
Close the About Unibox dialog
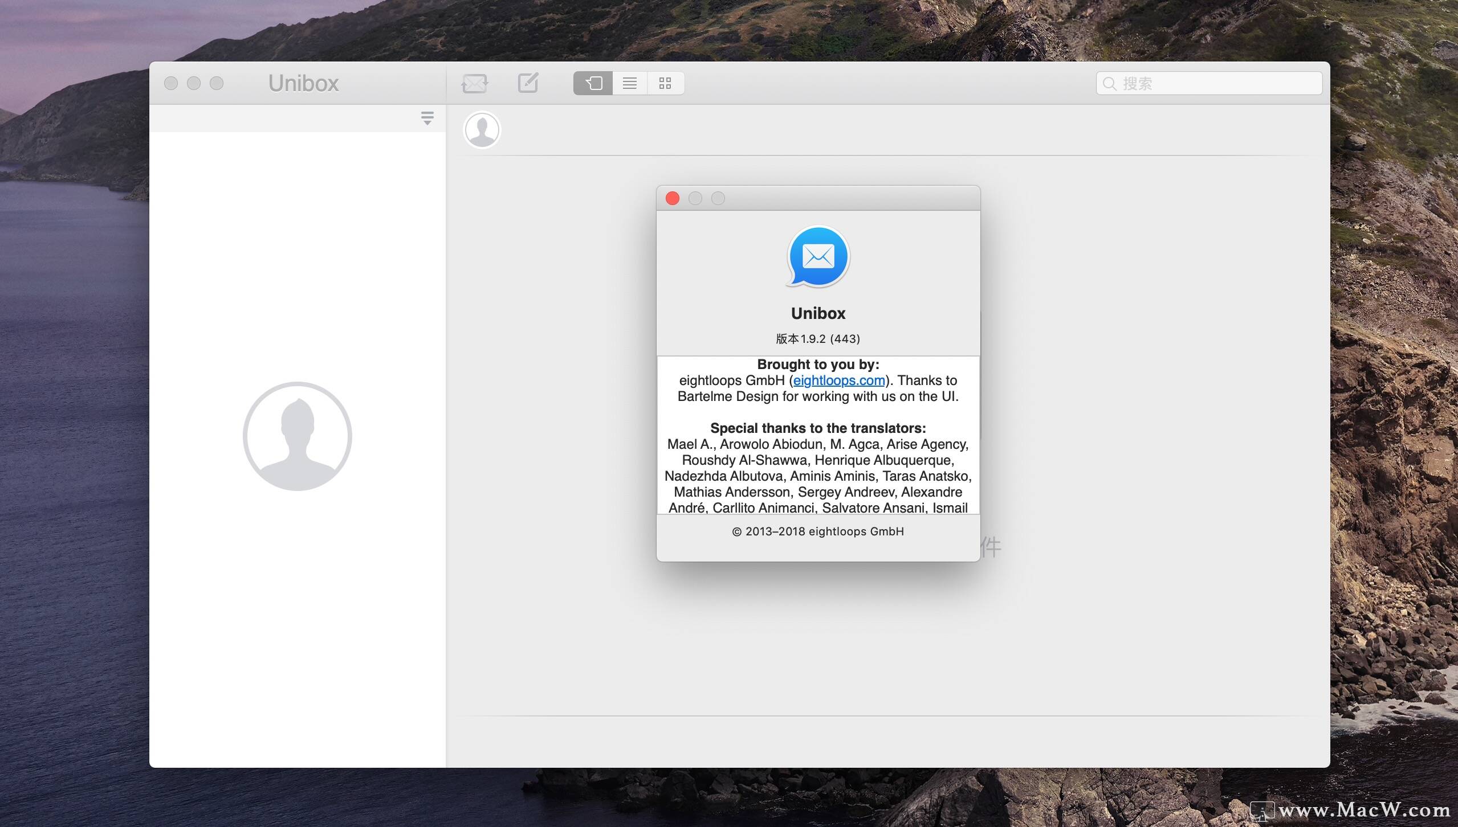(673, 198)
